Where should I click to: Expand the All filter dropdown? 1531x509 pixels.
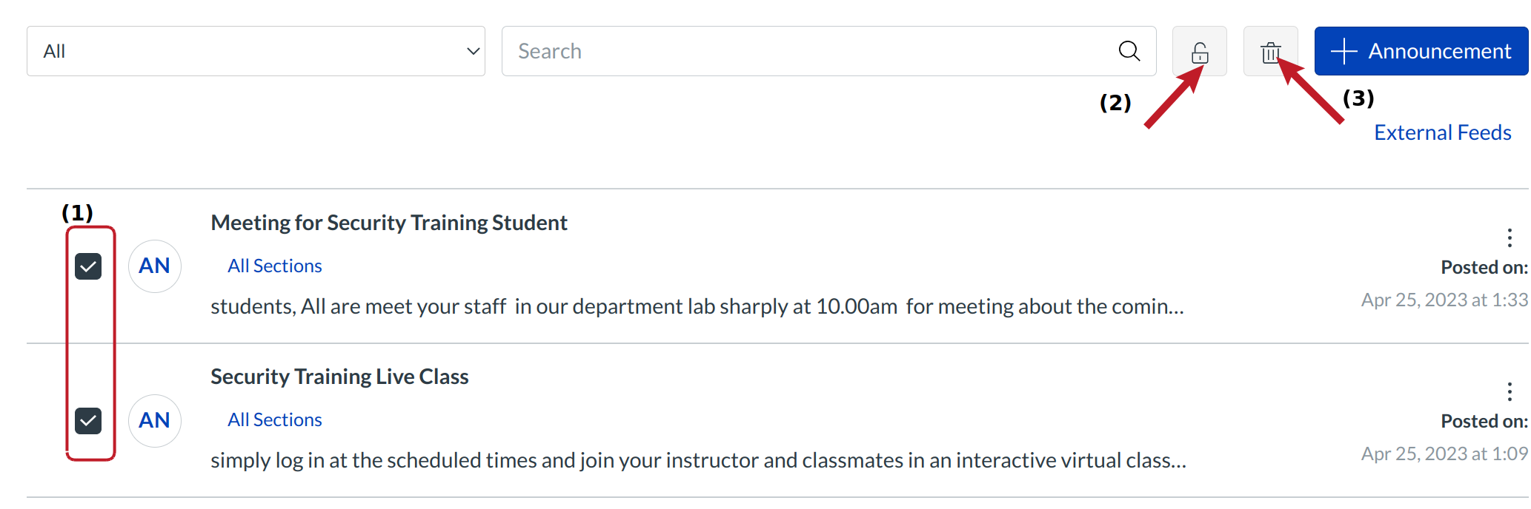click(x=256, y=51)
